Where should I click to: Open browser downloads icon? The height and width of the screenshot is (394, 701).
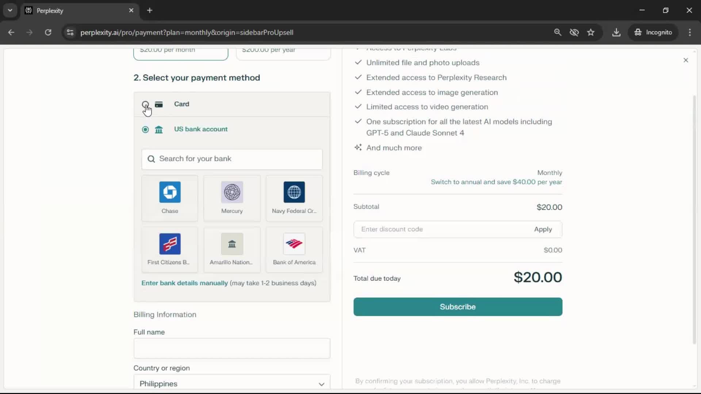point(616,32)
